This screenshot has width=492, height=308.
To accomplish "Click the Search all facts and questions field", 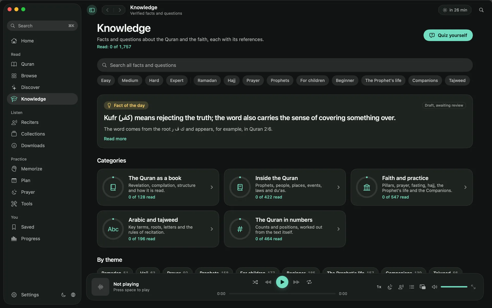I will [x=285, y=65].
